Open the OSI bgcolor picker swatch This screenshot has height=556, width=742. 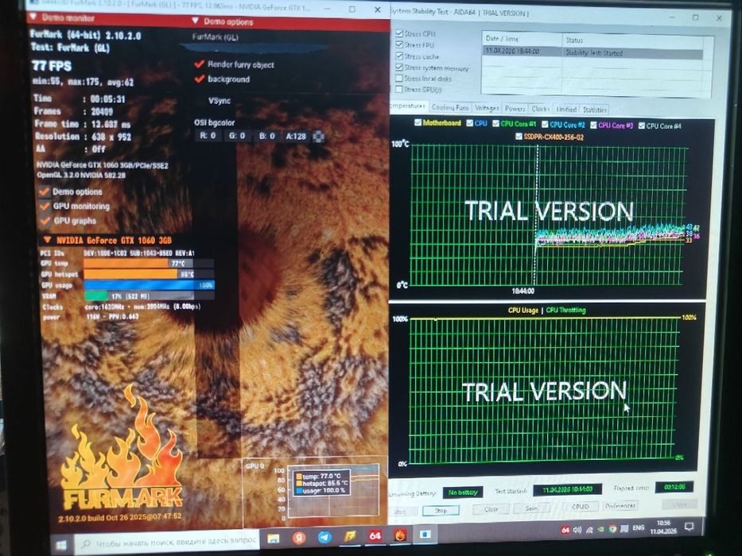pos(319,136)
